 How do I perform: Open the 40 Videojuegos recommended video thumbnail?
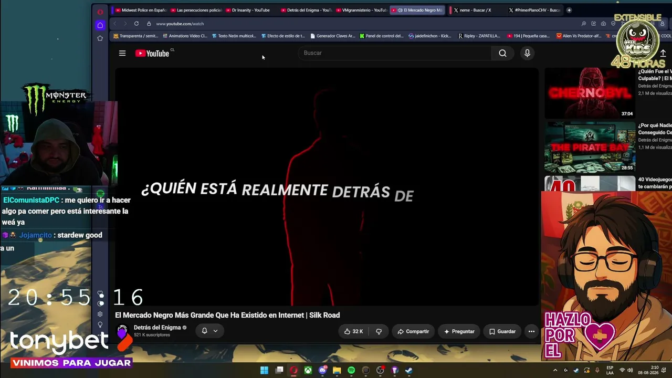point(590,183)
